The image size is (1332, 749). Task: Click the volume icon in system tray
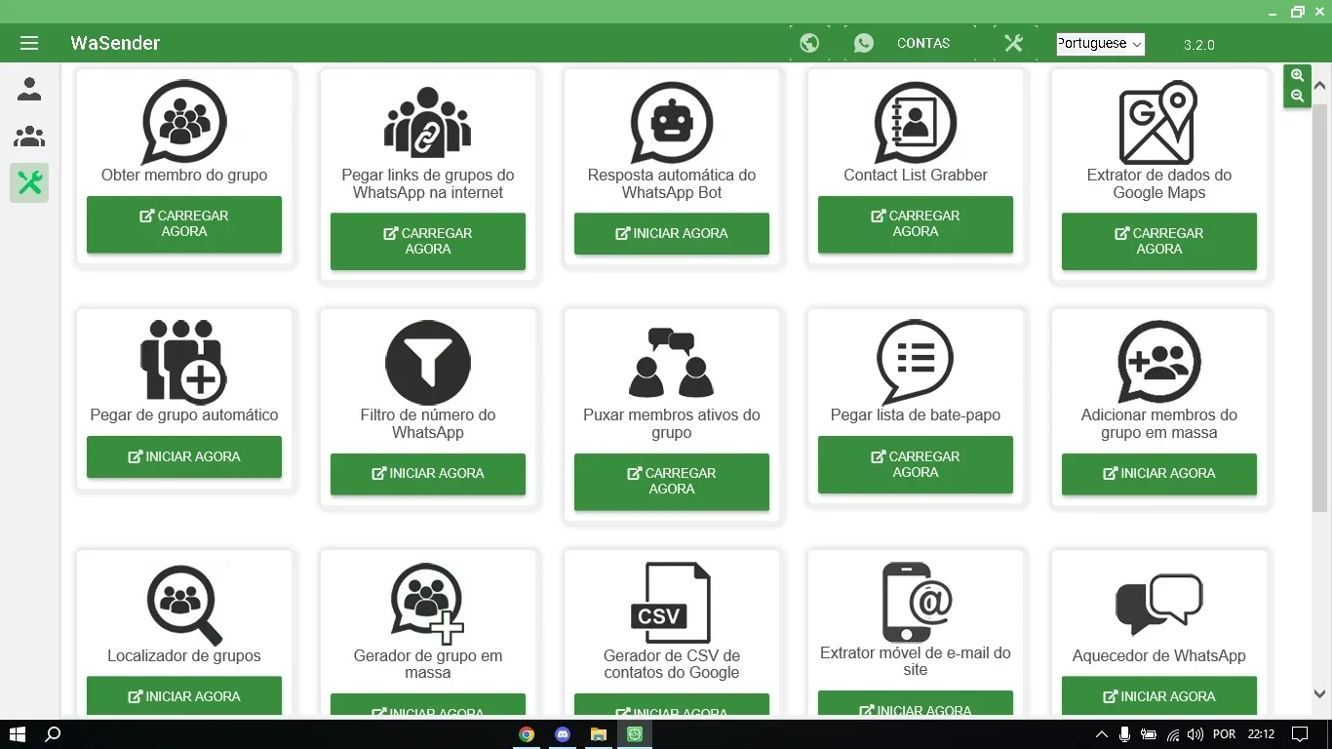pos(1195,734)
